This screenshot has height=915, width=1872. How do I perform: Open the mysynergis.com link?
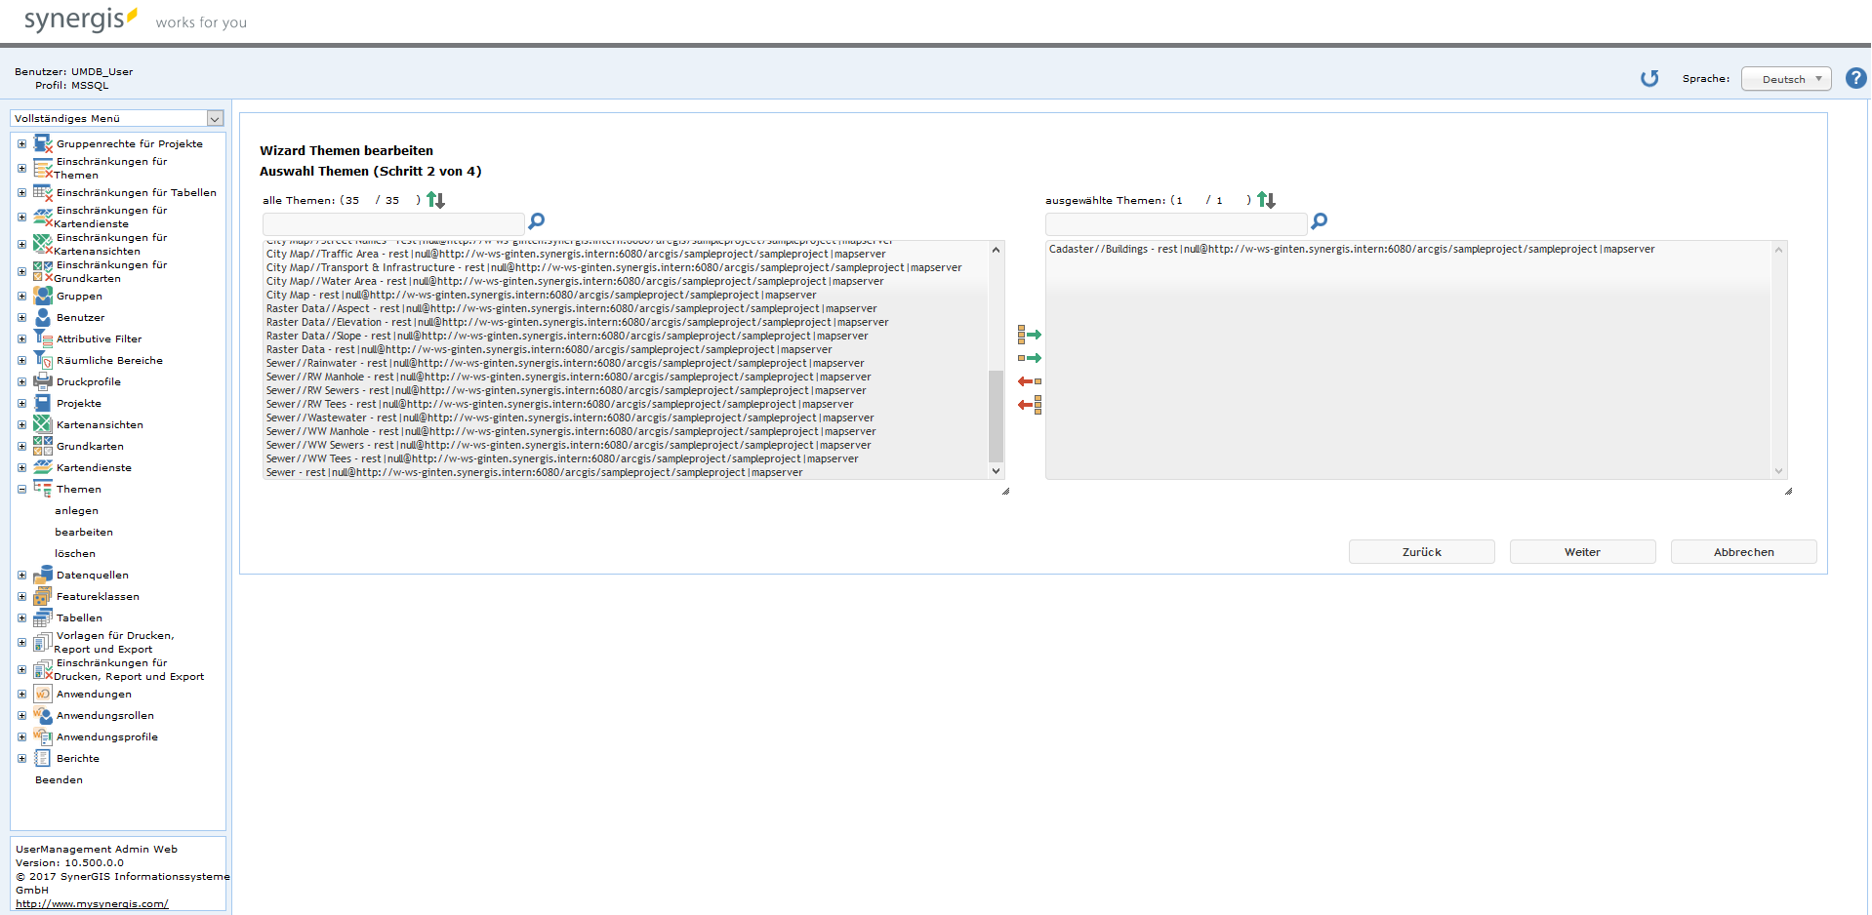pos(90,903)
